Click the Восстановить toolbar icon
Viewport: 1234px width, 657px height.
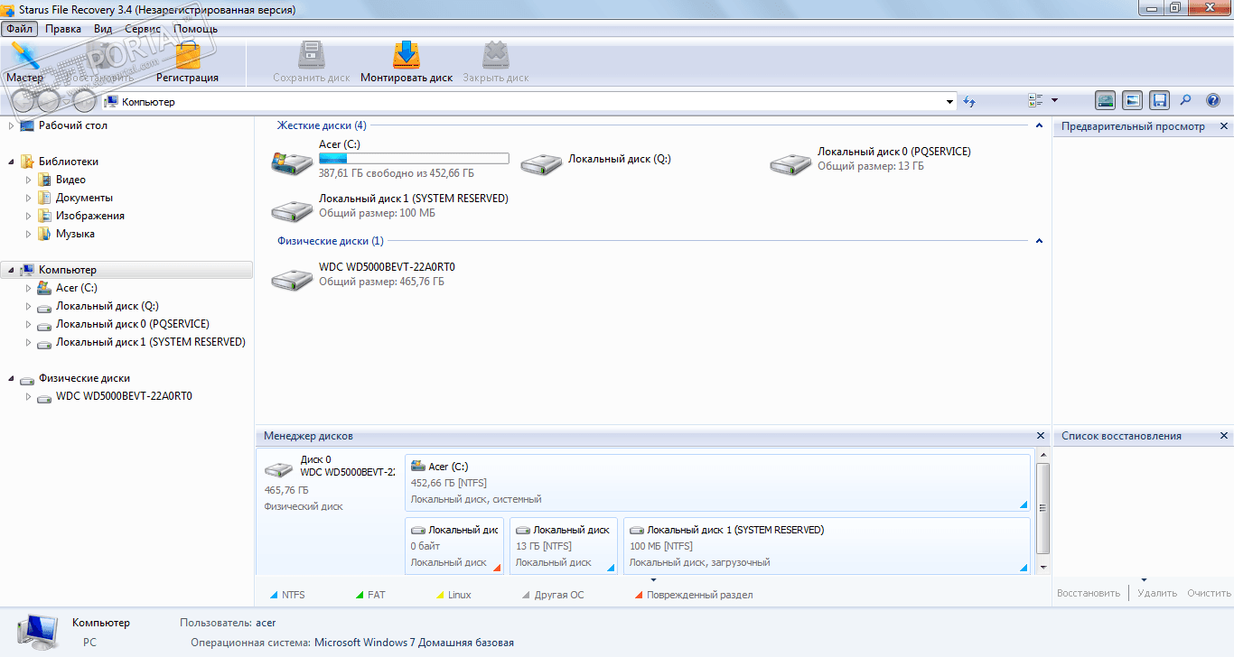point(99,62)
